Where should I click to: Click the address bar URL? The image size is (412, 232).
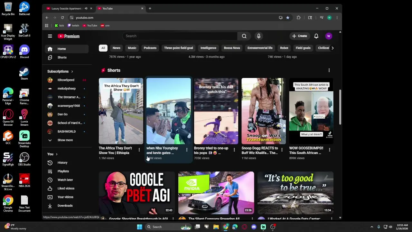click(x=84, y=18)
